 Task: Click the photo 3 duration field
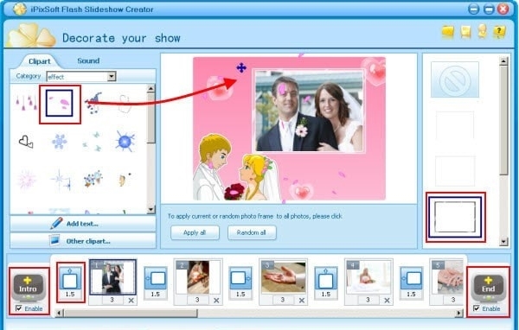tap(283, 300)
